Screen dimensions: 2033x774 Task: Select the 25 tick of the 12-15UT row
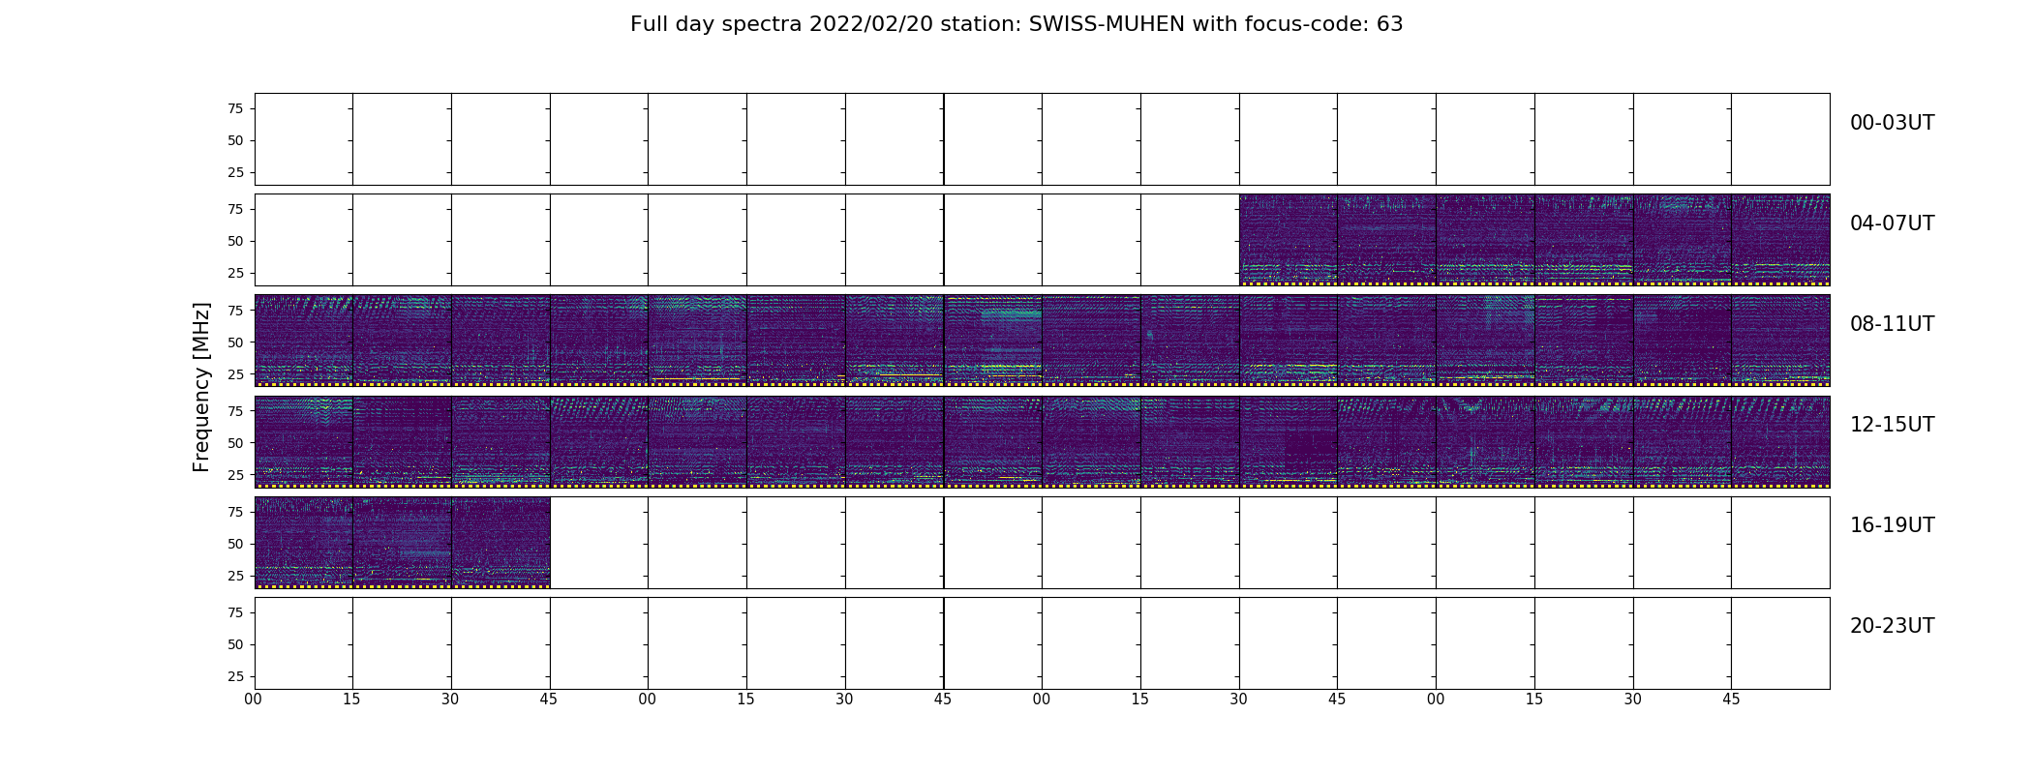pos(235,474)
